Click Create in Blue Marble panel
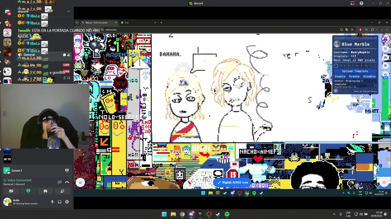 click(354, 76)
